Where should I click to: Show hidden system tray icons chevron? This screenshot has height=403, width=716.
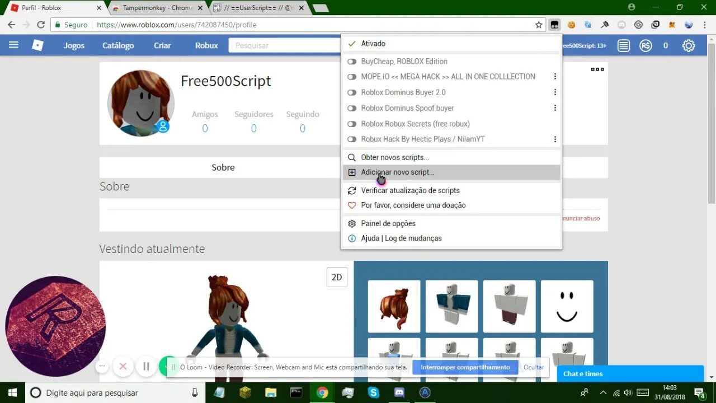tap(602, 392)
